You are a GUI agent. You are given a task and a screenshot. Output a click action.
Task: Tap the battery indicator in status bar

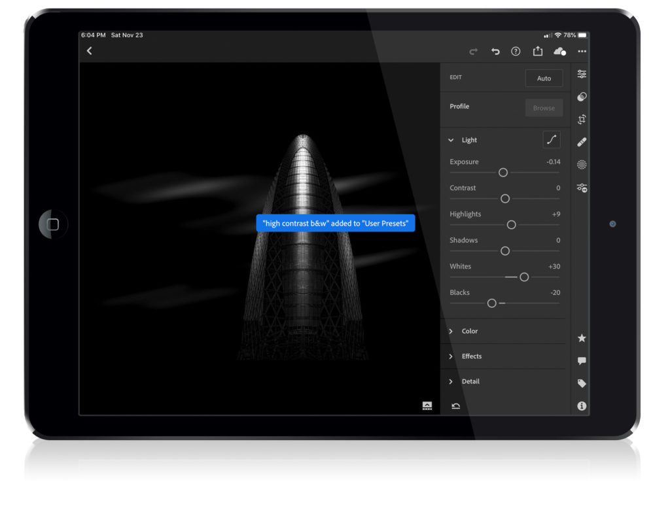583,35
